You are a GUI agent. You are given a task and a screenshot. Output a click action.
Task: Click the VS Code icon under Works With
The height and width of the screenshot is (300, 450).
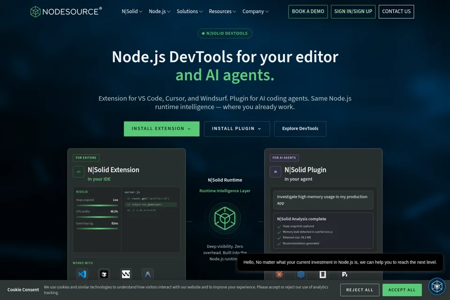pos(82,274)
